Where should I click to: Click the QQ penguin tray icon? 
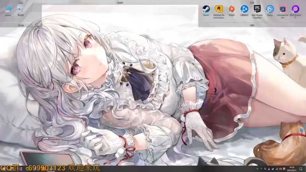[x=269, y=169]
